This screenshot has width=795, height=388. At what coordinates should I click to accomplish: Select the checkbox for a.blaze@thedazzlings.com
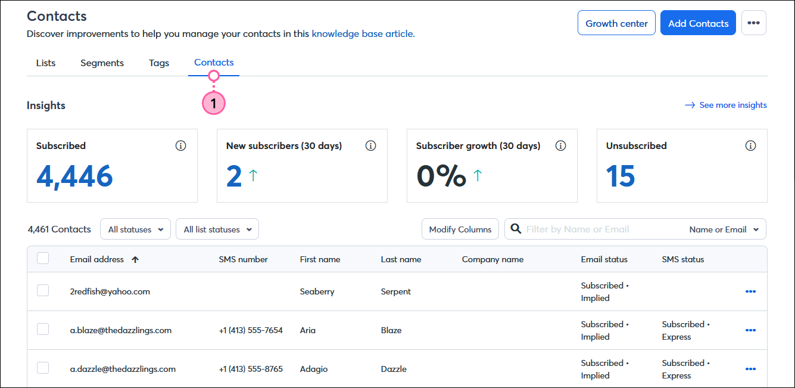[x=43, y=329]
